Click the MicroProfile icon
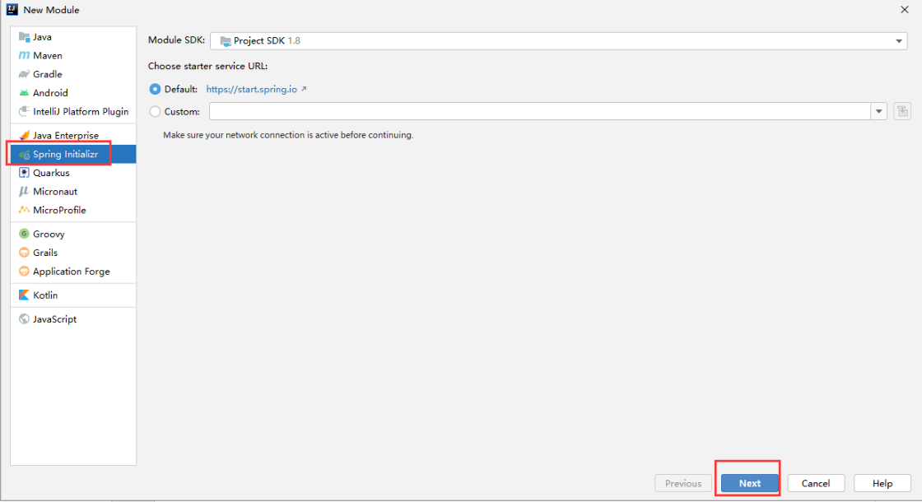This screenshot has height=502, width=922. click(x=24, y=210)
